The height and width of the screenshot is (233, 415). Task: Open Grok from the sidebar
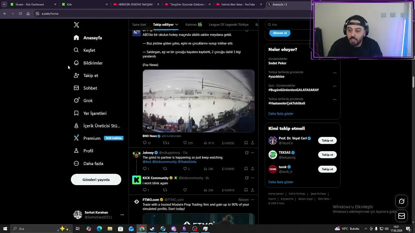(x=83, y=101)
